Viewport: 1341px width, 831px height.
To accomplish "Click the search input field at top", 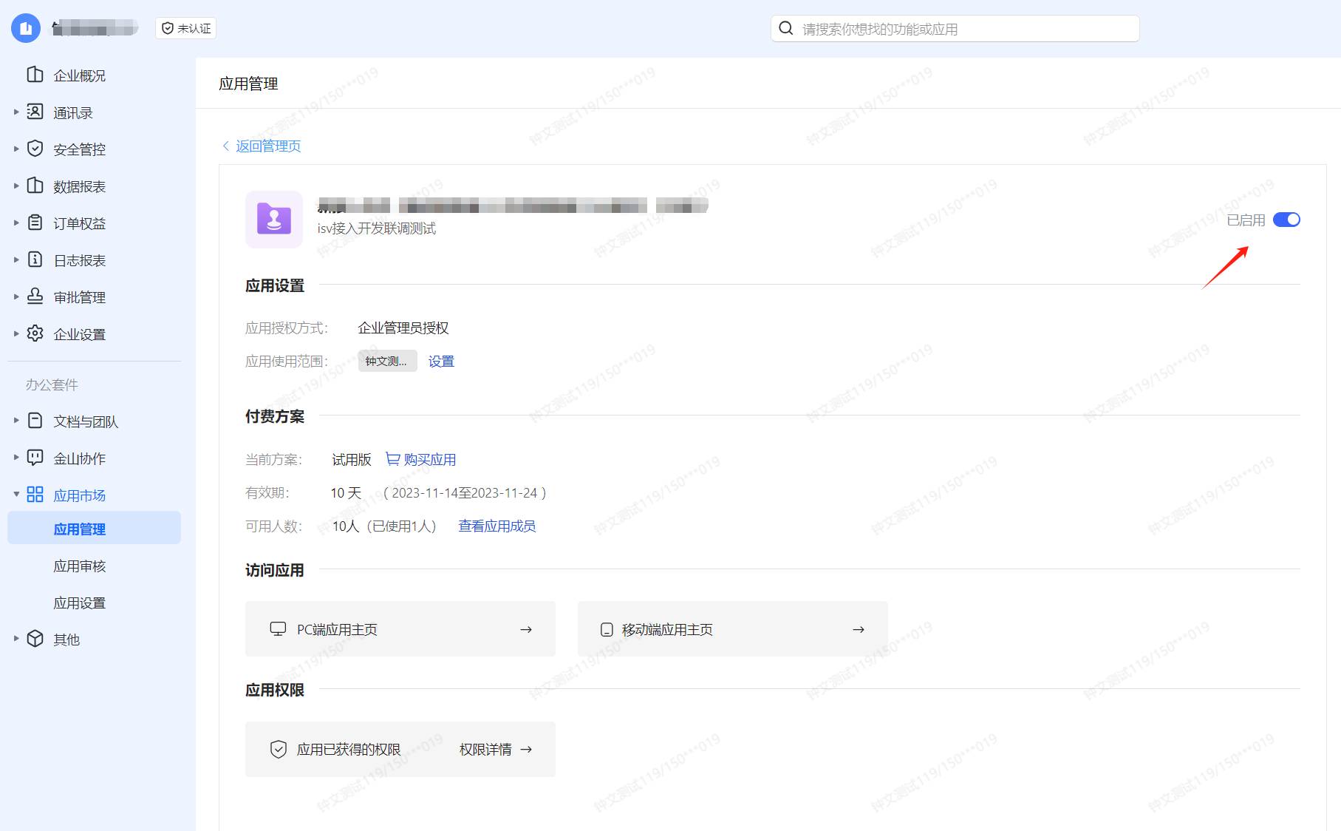I will coord(955,29).
